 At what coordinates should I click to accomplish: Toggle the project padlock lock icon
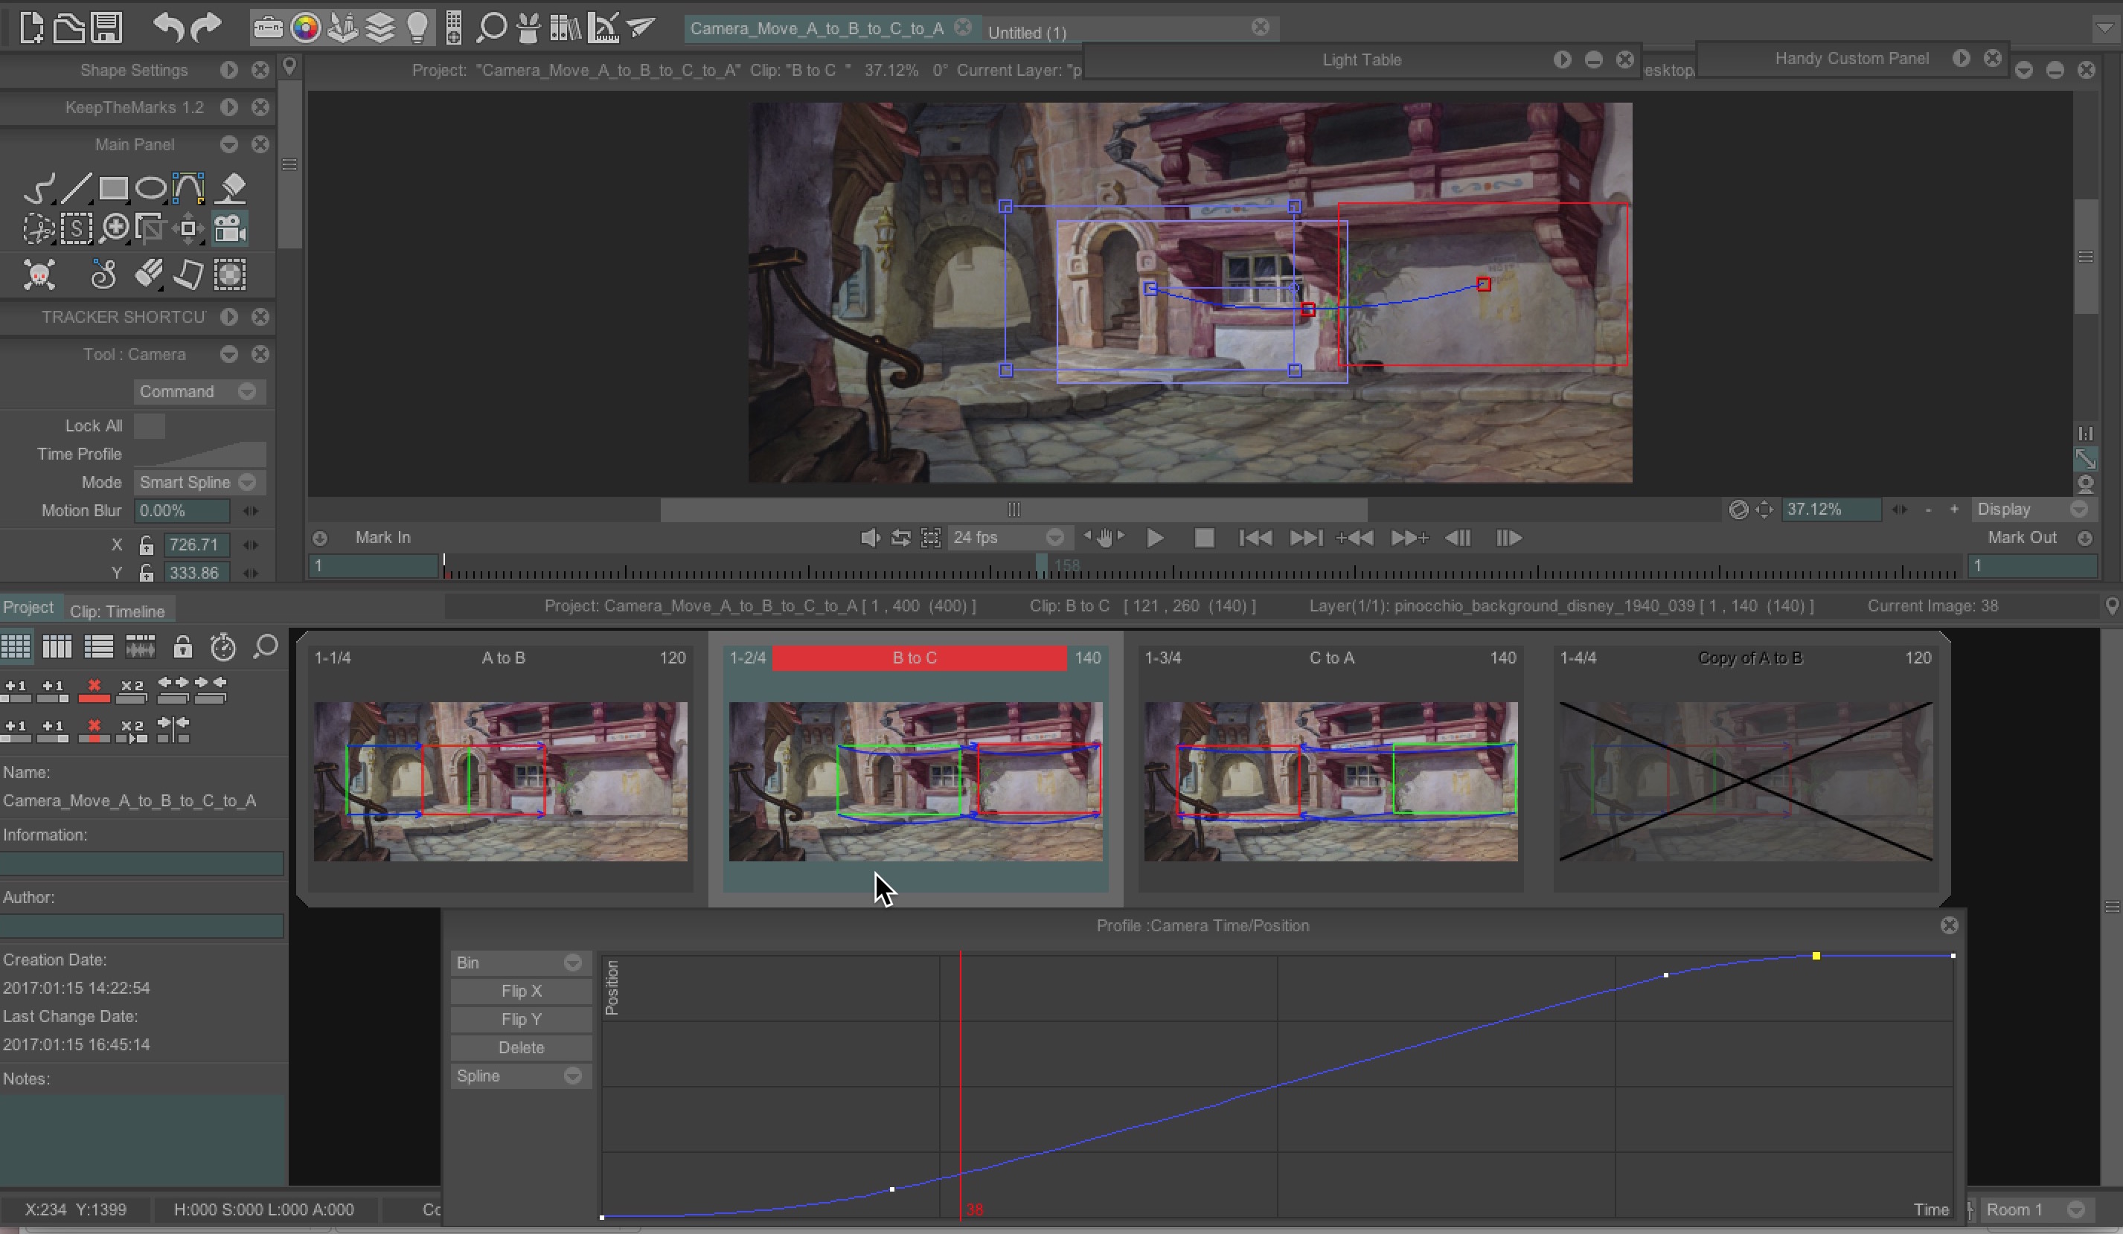pos(182,647)
